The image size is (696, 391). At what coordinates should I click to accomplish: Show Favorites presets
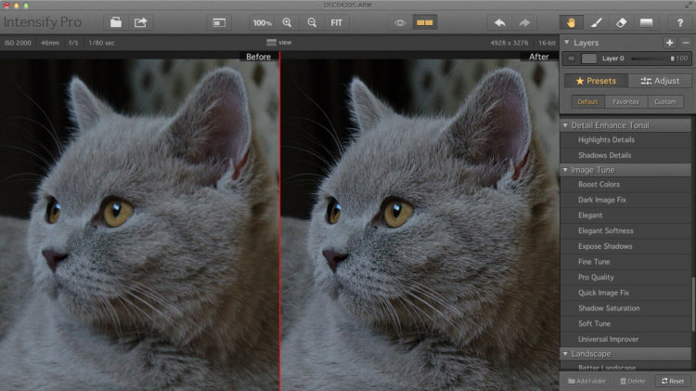625,102
